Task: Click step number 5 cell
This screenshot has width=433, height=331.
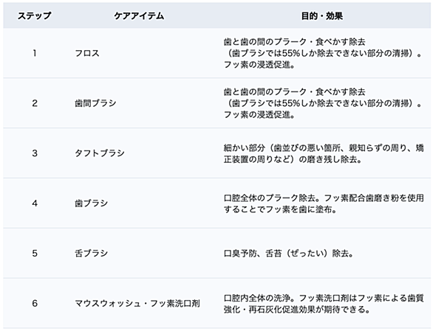Action: click(x=35, y=253)
